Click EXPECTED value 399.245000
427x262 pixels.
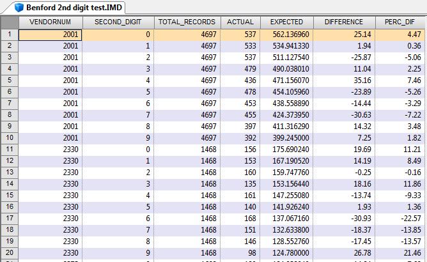[286, 138]
